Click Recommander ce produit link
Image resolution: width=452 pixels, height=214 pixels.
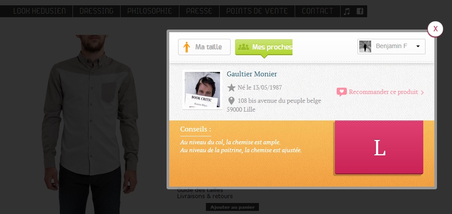tap(384, 92)
